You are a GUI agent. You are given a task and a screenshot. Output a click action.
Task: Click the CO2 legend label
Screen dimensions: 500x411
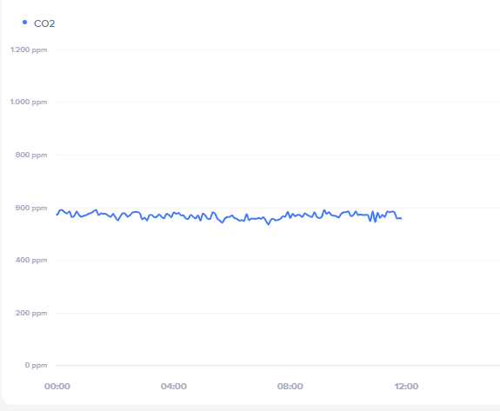tap(44, 23)
